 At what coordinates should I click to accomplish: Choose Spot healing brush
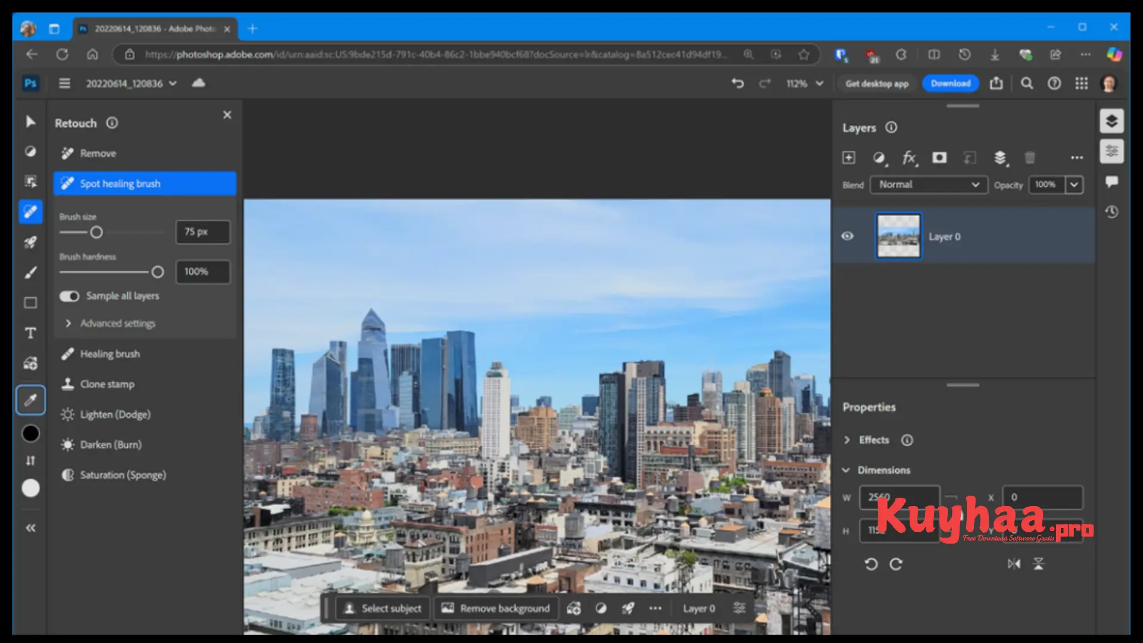(145, 183)
